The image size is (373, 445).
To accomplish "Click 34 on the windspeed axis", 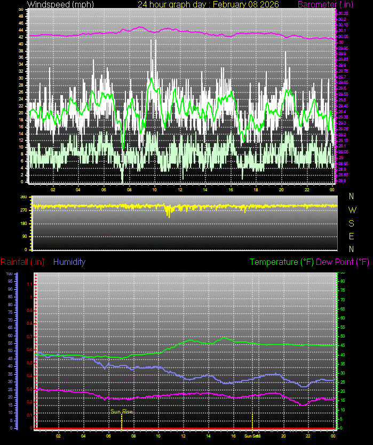I will [21, 65].
